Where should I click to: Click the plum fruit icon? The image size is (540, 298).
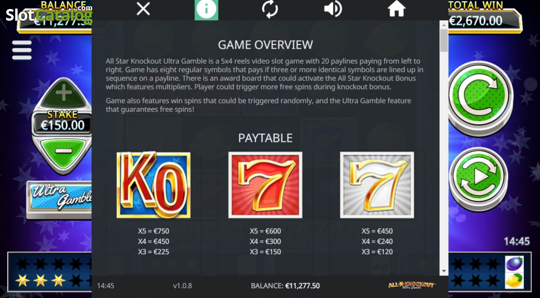[514, 263]
